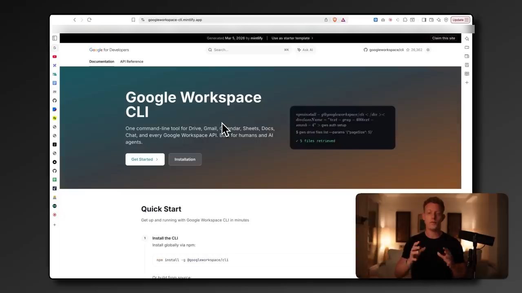Click the camera extension icon in the toolbar
522x293 pixels.
(383, 20)
